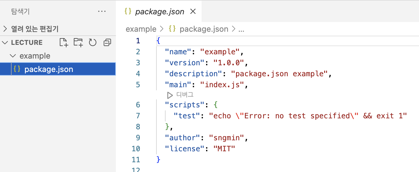Click the braces icon in the breadcrumb
This screenshot has height=172, width=419.
pos(172,29)
